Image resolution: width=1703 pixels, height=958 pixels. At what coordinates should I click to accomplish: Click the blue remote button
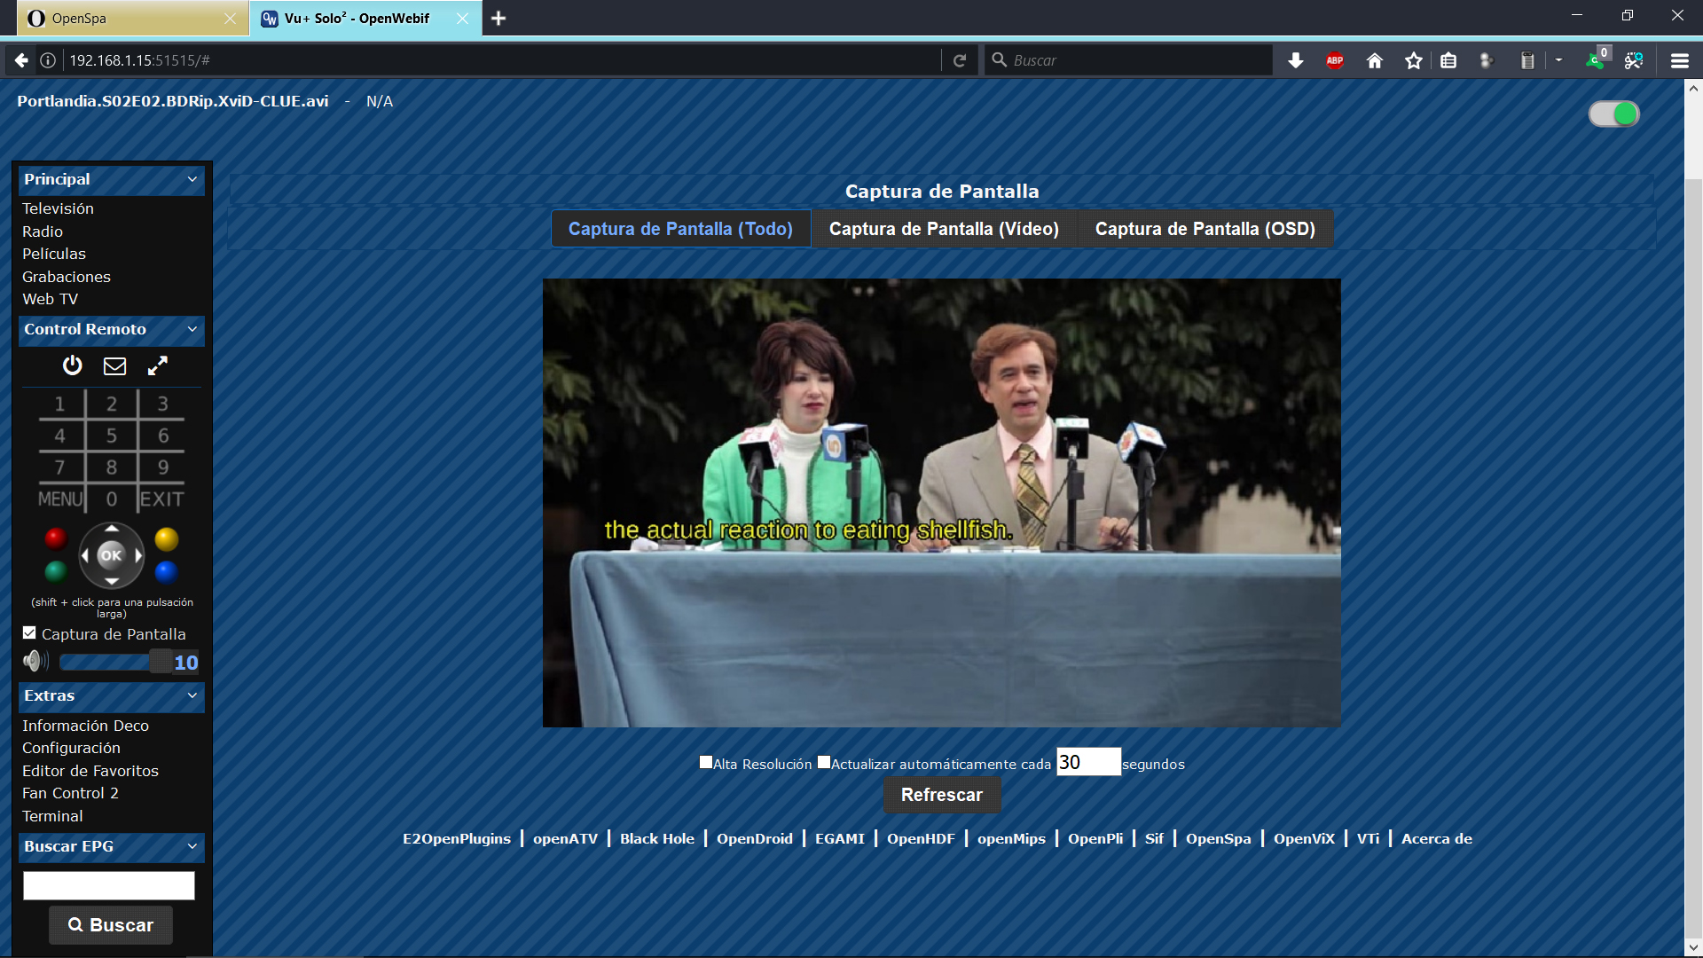[x=167, y=572]
